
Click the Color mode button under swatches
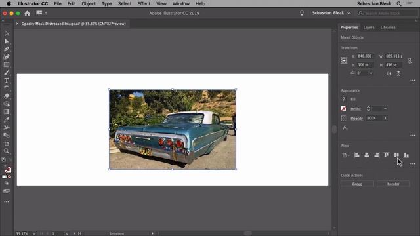click(x=5, y=177)
